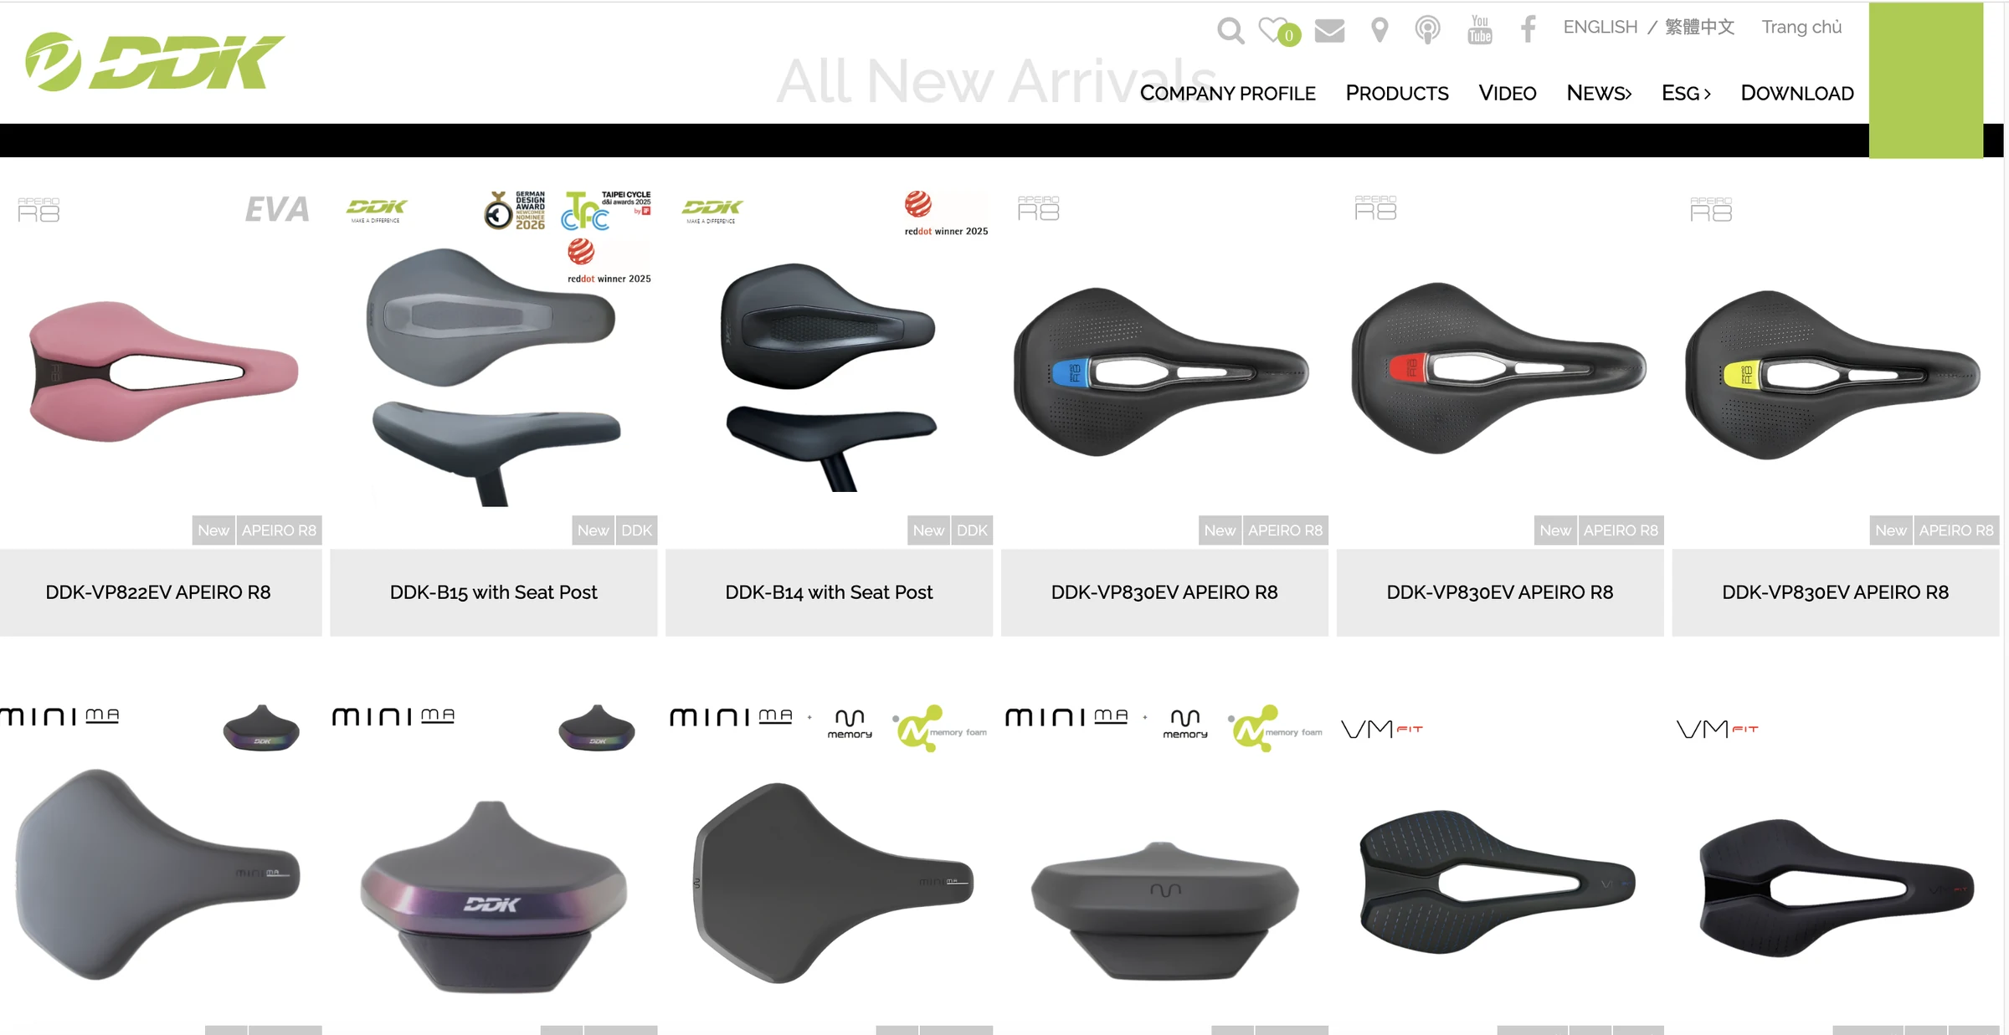Select the blue-accent VP830EV saddle image
Screen dimensions: 2009x1035
click(x=1162, y=371)
